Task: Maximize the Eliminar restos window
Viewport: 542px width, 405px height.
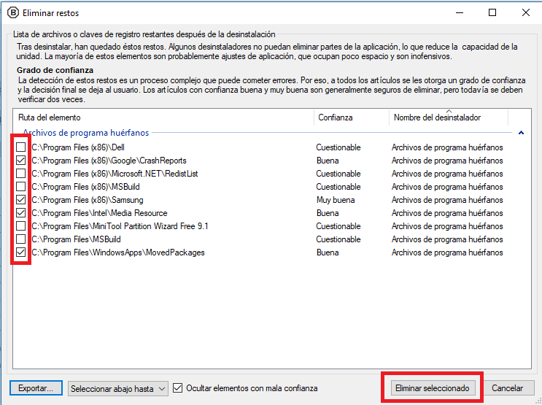Action: (492, 13)
